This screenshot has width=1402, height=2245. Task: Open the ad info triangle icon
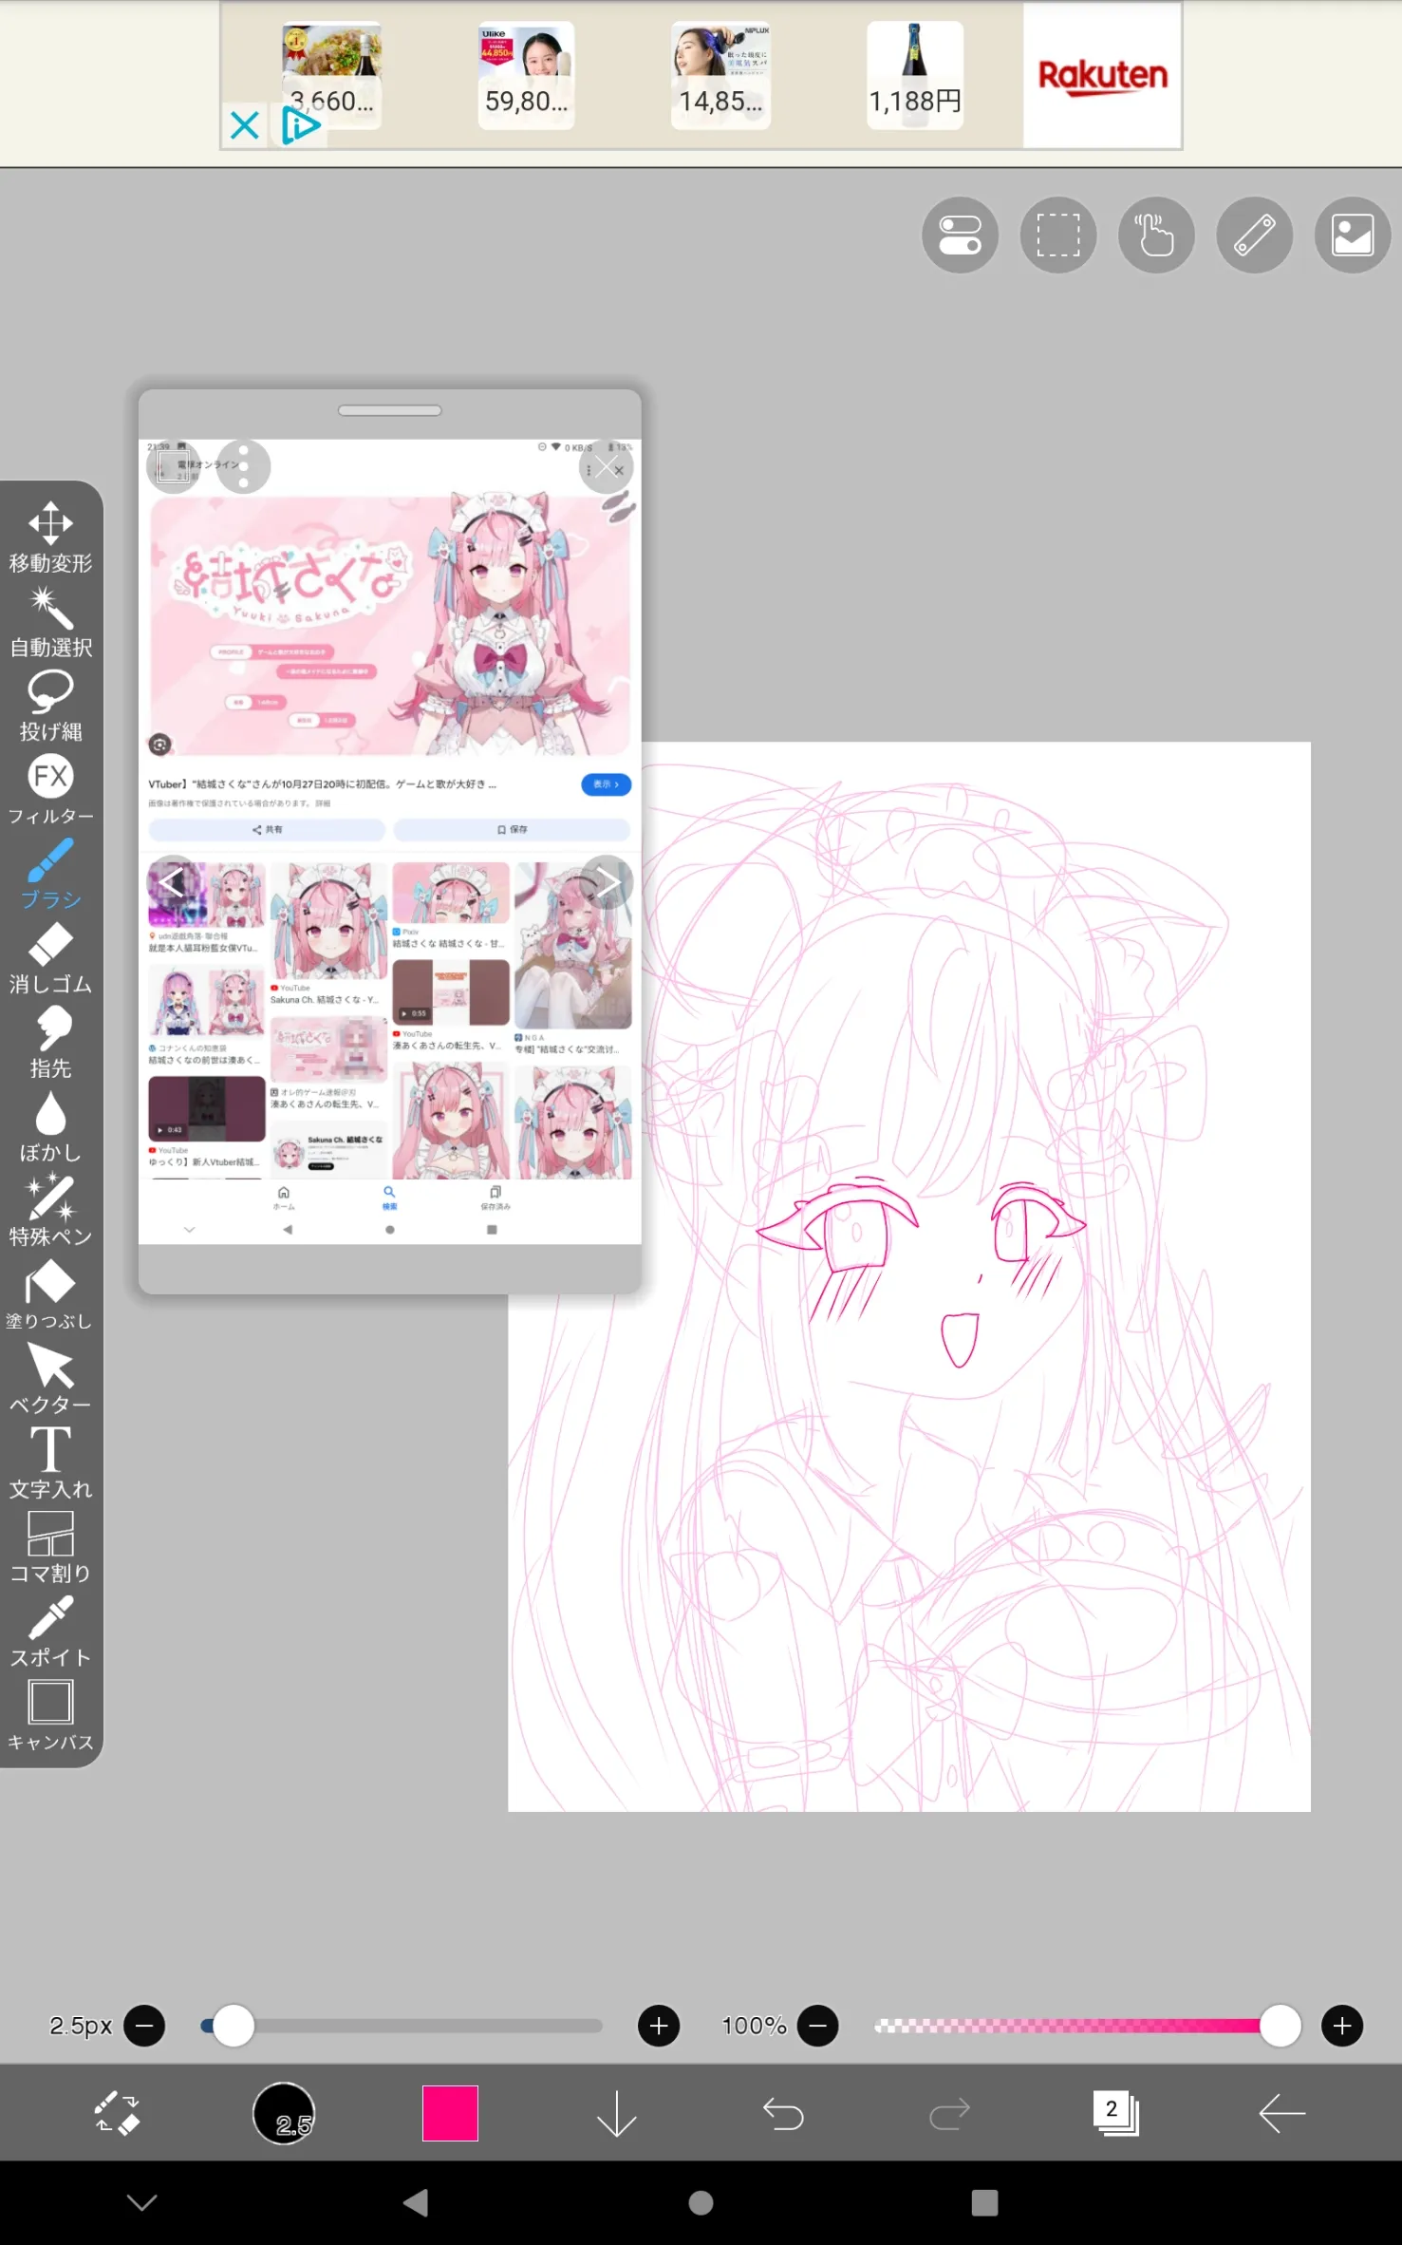point(301,124)
